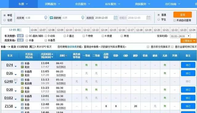197x113 pixels.
Task: Check the 长春西 departure station filter
Action: [x=46, y=40]
